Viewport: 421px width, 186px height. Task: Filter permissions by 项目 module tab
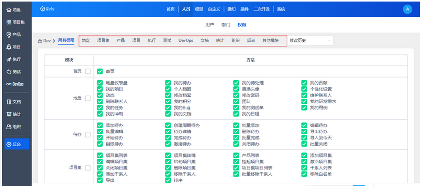[x=136, y=41]
